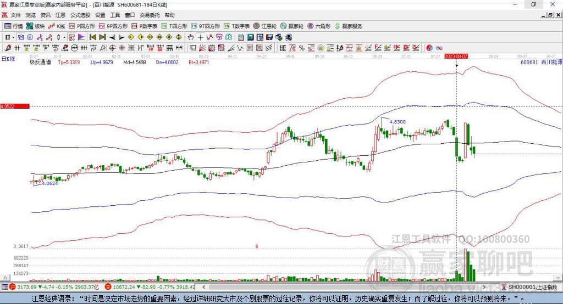Launch the 江恩轮 Gann wheel

[265, 26]
